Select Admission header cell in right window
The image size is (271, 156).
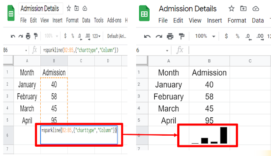click(x=210, y=72)
